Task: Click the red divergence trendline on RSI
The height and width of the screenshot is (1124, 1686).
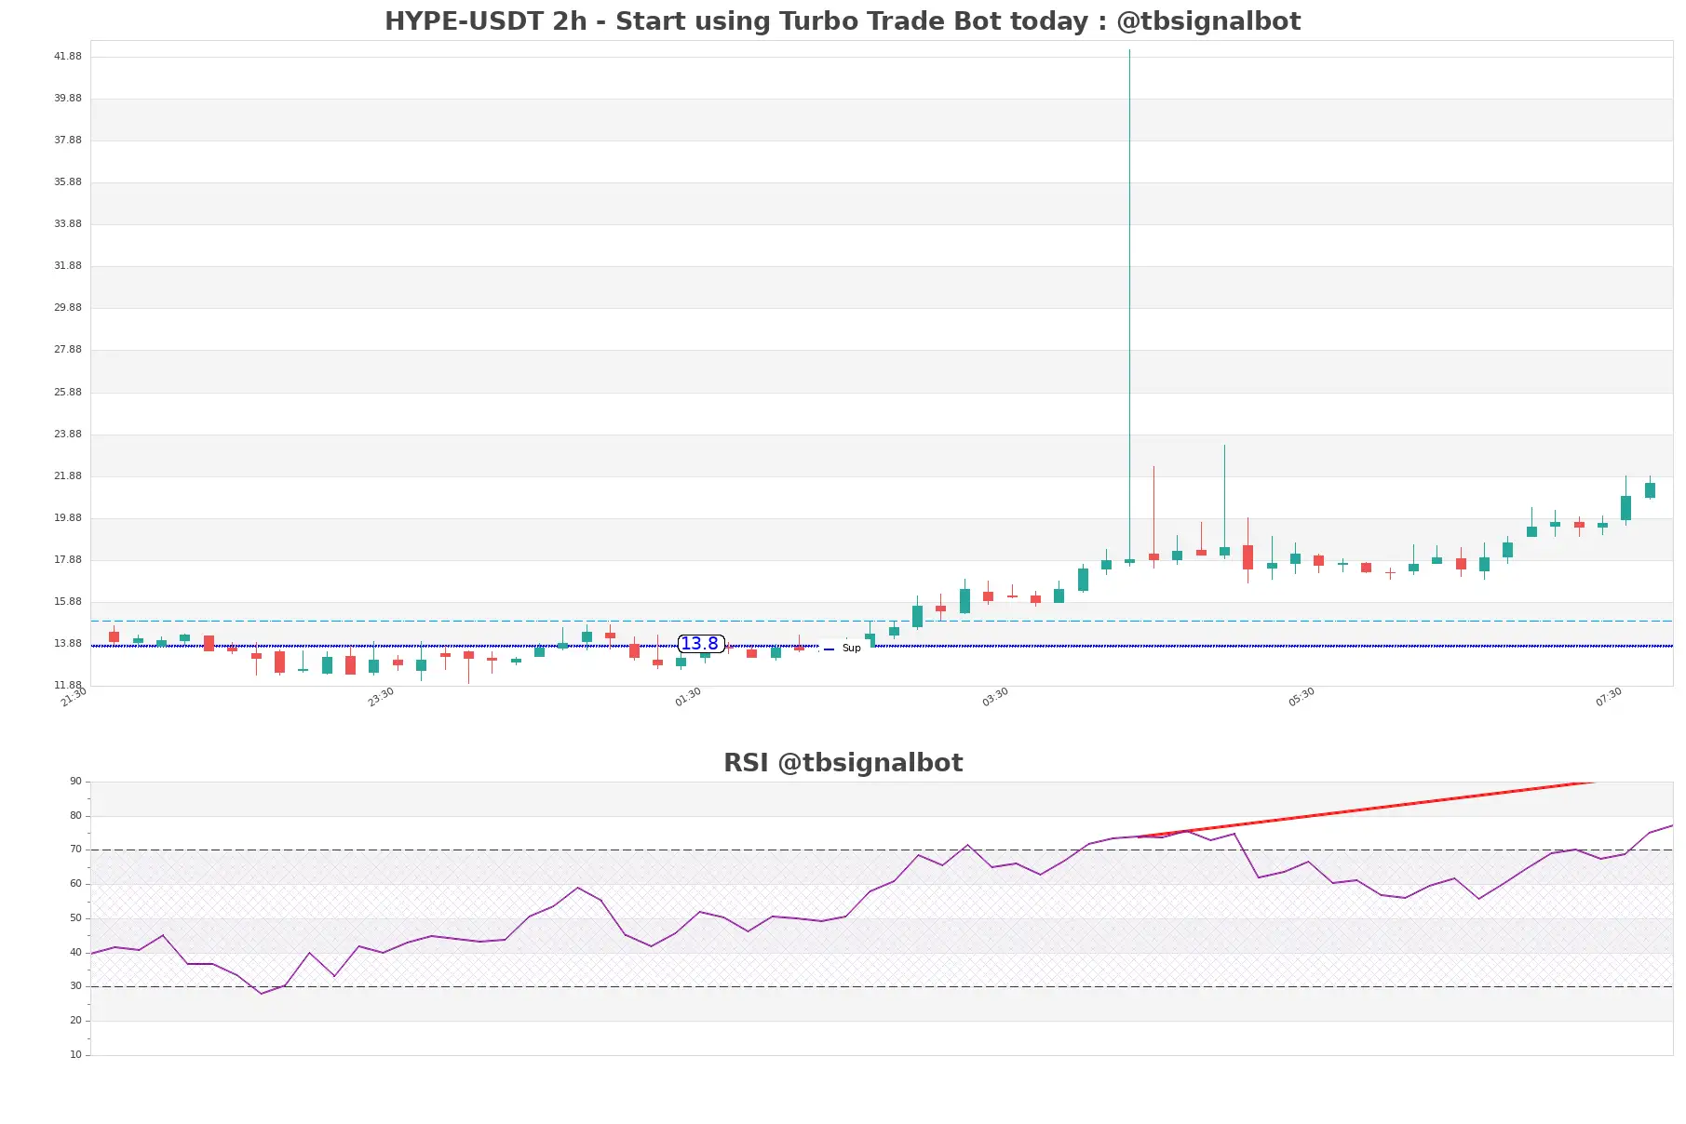Action: coord(1366,810)
